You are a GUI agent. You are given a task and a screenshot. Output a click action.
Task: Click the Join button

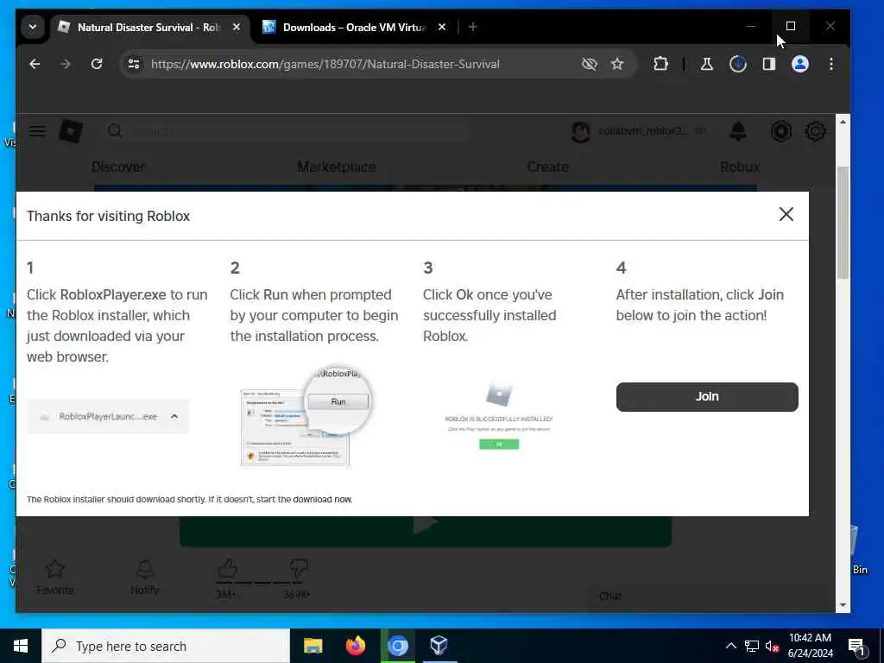(x=707, y=397)
